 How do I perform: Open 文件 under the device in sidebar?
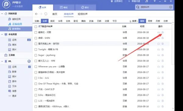13,86
